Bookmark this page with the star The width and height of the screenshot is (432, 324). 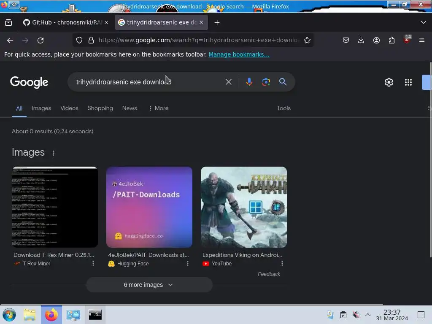pyautogui.click(x=307, y=40)
